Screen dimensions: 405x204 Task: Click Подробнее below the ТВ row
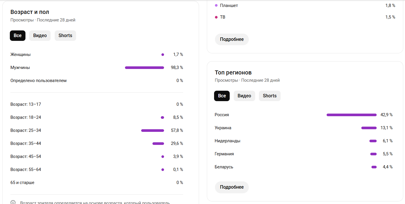[232, 39]
